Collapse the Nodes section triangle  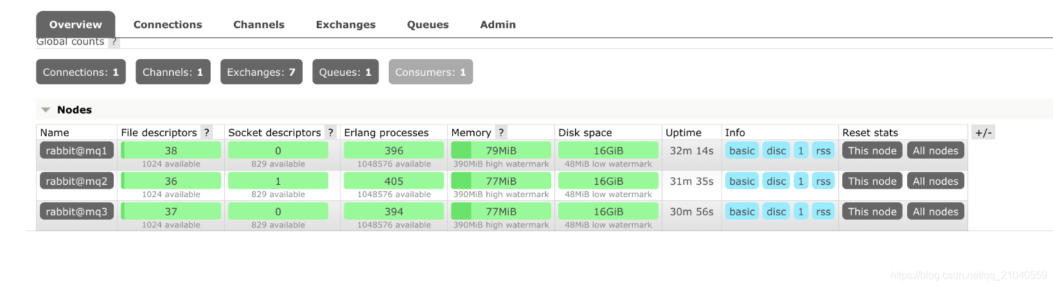(46, 110)
